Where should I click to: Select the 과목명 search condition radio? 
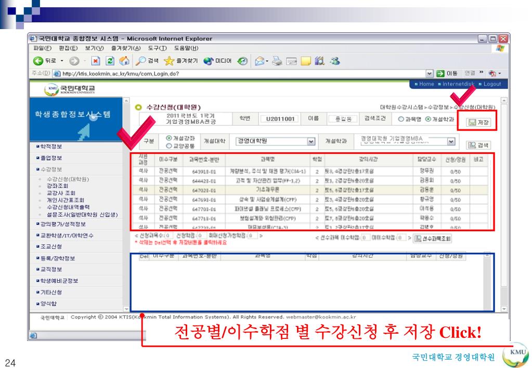tap(401, 119)
